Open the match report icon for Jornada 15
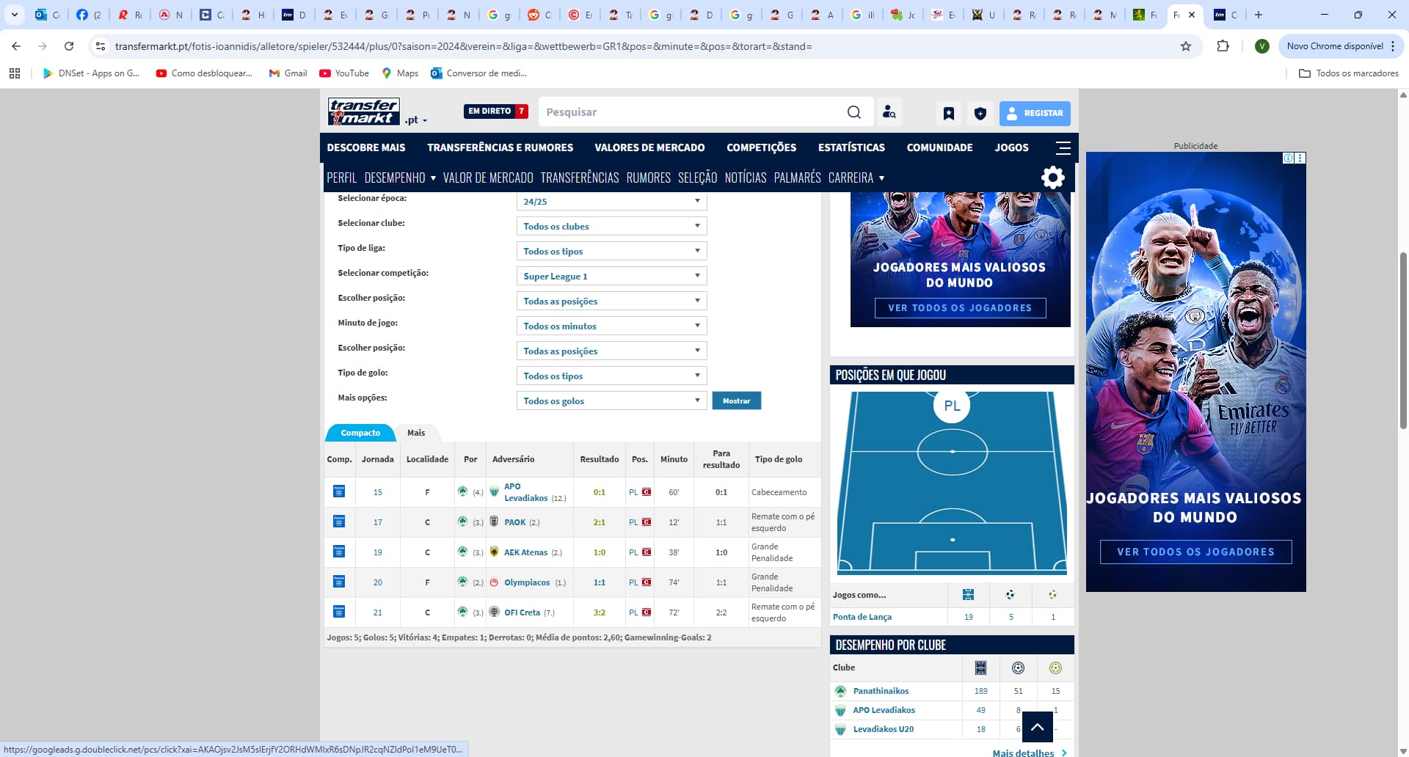 [x=339, y=491]
